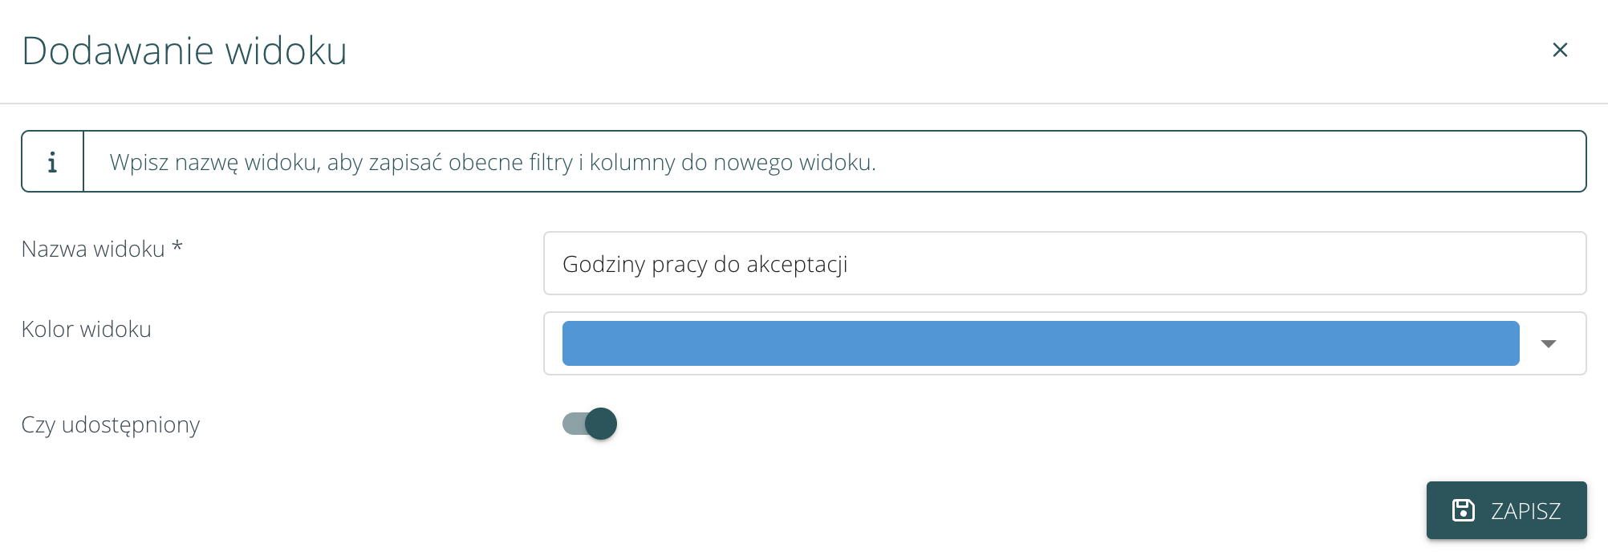
Task: Click the Kolor widoku label
Action: pos(87,330)
